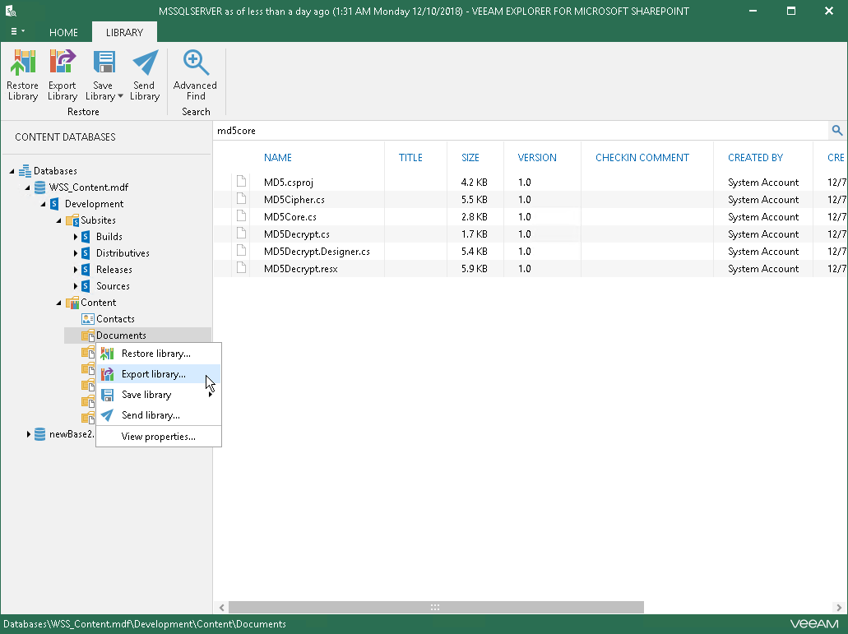848x634 pixels.
Task: Click the search magnifier icon in search box
Action: (x=836, y=130)
